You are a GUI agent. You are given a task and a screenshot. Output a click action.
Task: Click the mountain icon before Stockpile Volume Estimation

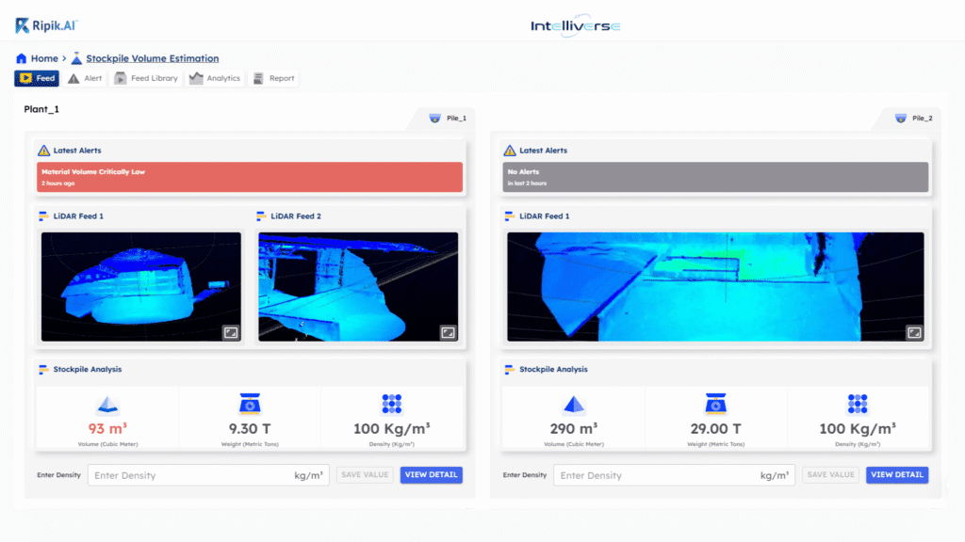point(75,57)
